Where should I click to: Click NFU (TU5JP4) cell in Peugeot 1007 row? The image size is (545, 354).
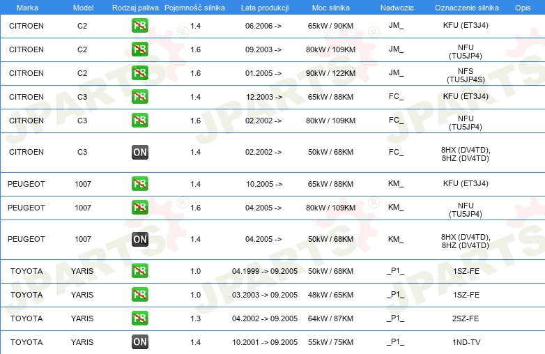pyautogui.click(x=466, y=210)
